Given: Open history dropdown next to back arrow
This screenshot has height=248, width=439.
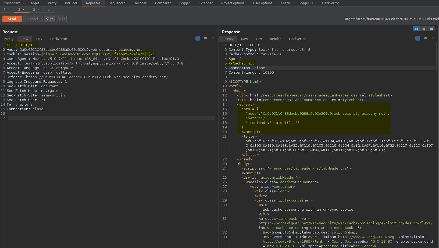Looking at the screenshot, I should [52, 19].
